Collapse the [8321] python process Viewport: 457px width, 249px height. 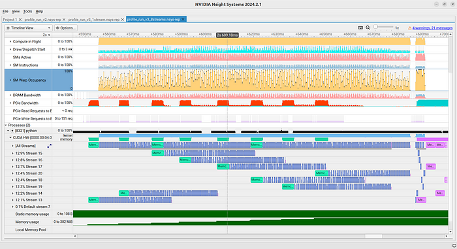coord(8,131)
